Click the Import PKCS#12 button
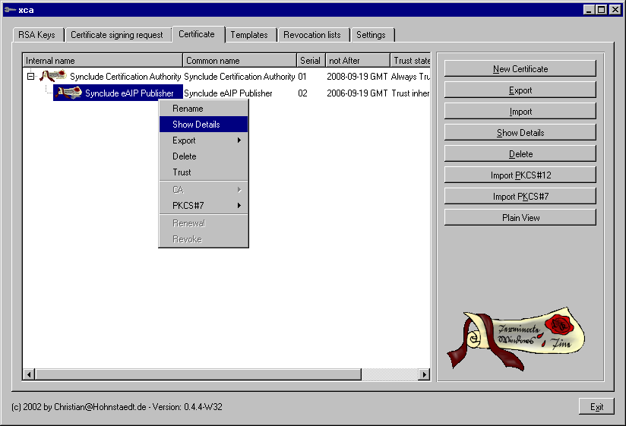Viewport: 626px width, 426px height. 520,175
